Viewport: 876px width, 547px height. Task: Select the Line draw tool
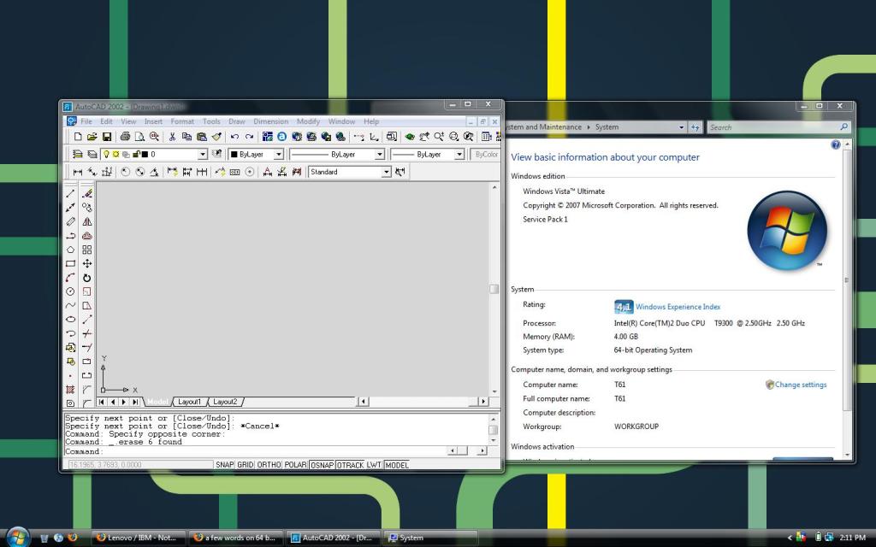point(70,194)
